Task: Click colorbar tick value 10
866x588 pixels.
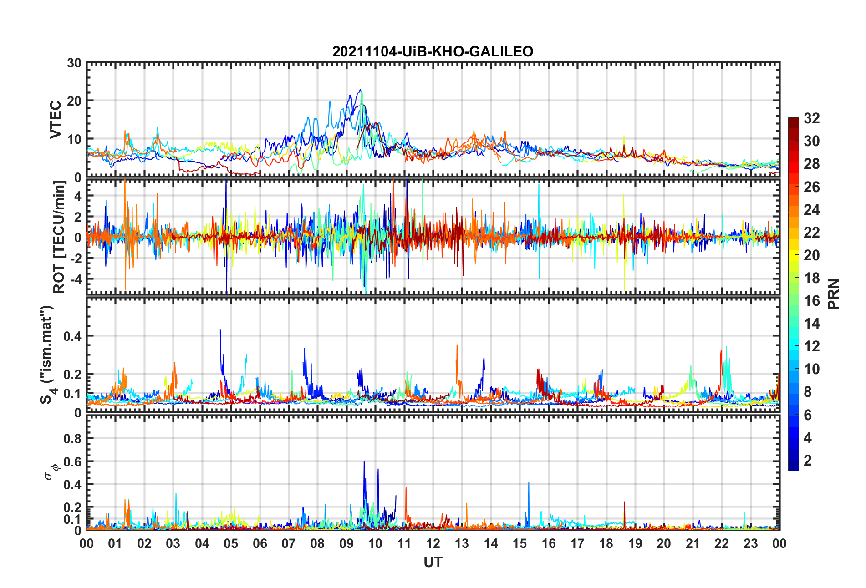Action: 811,369
